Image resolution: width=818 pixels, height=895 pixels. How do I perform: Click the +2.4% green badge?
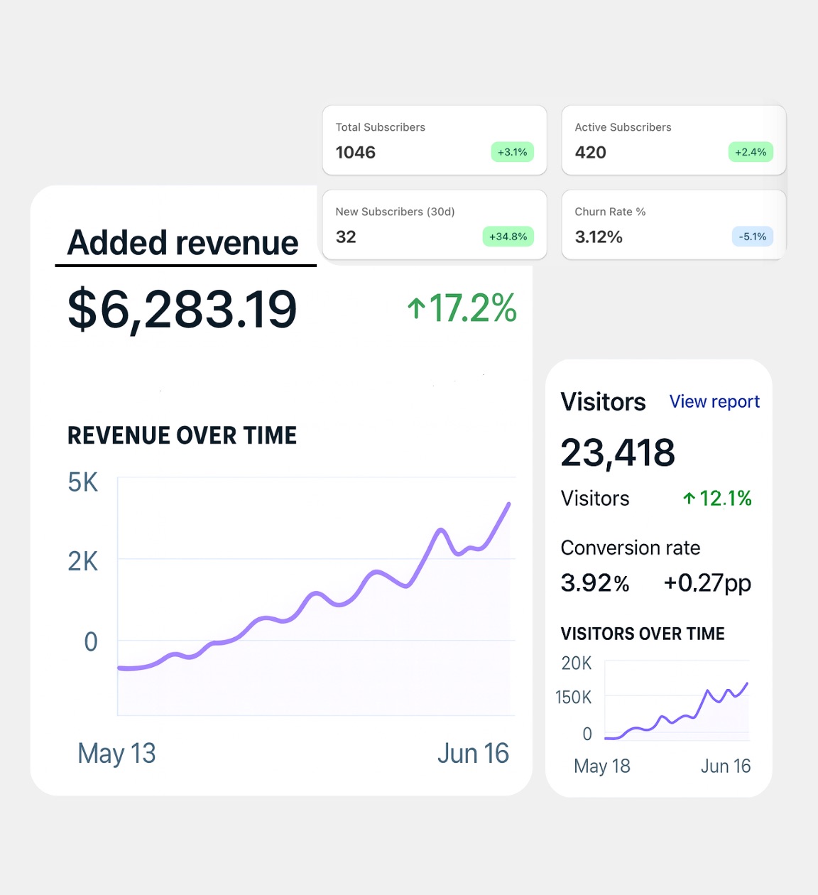(x=750, y=152)
